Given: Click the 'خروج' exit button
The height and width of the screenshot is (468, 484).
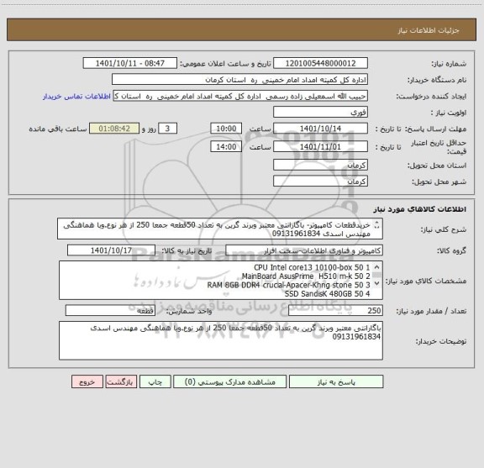Looking at the screenshot, I should click(x=87, y=381).
